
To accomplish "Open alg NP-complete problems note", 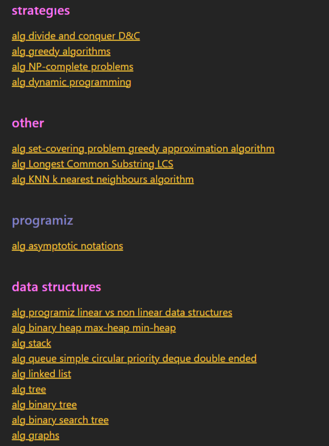I will pyautogui.click(x=72, y=67).
